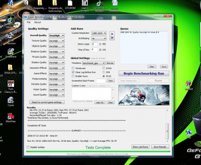Click the Browse button for Timedemo

[x=110, y=63]
